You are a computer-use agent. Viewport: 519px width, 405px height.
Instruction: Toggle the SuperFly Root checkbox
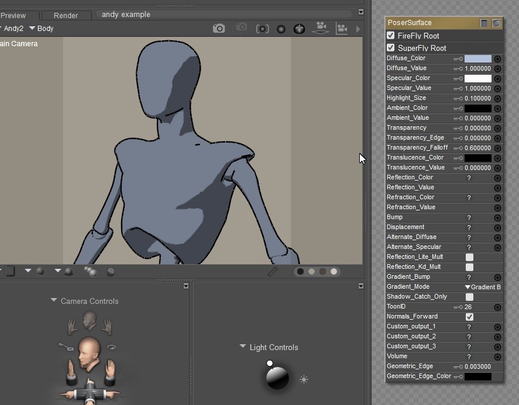click(x=391, y=48)
